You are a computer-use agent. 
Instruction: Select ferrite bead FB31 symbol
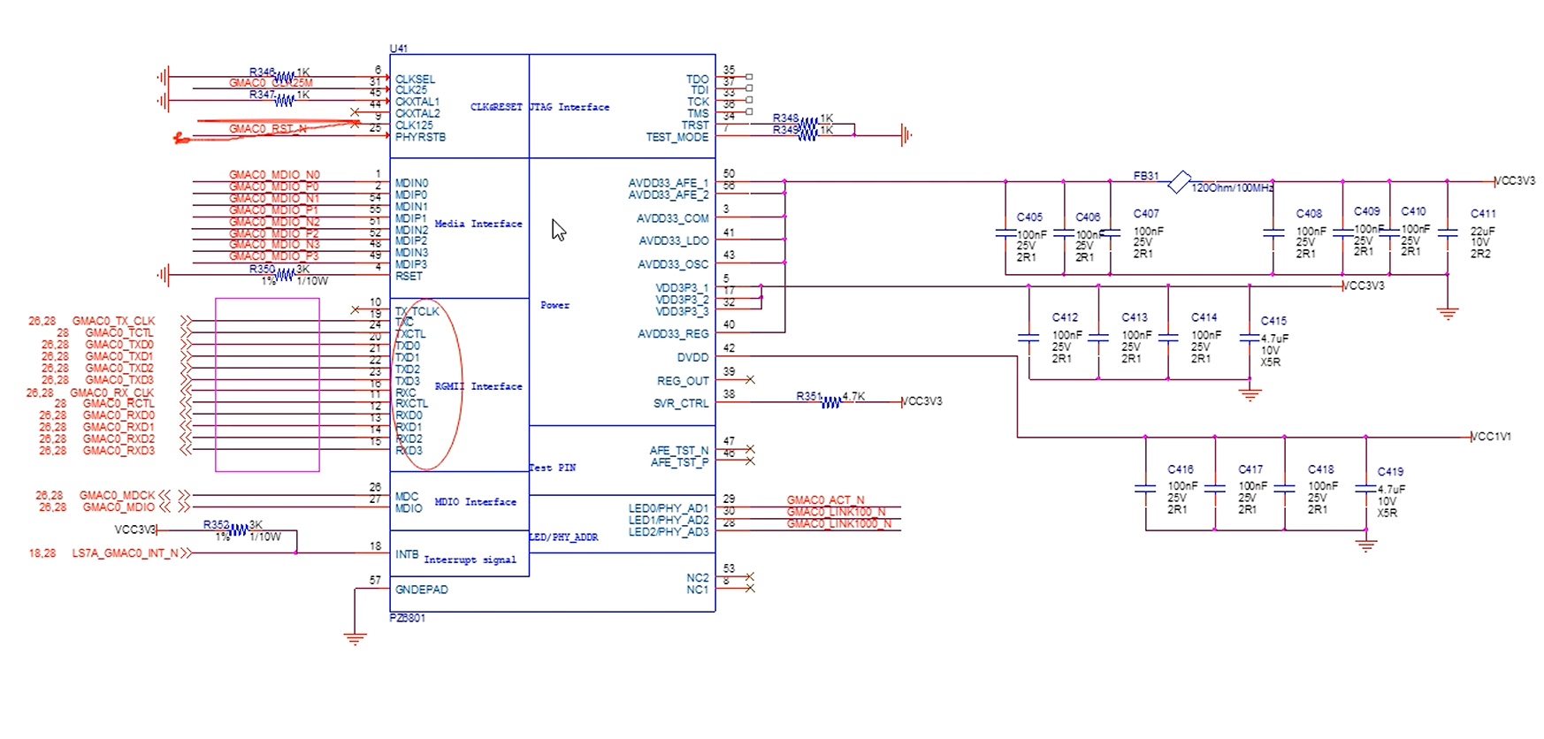[x=1180, y=182]
